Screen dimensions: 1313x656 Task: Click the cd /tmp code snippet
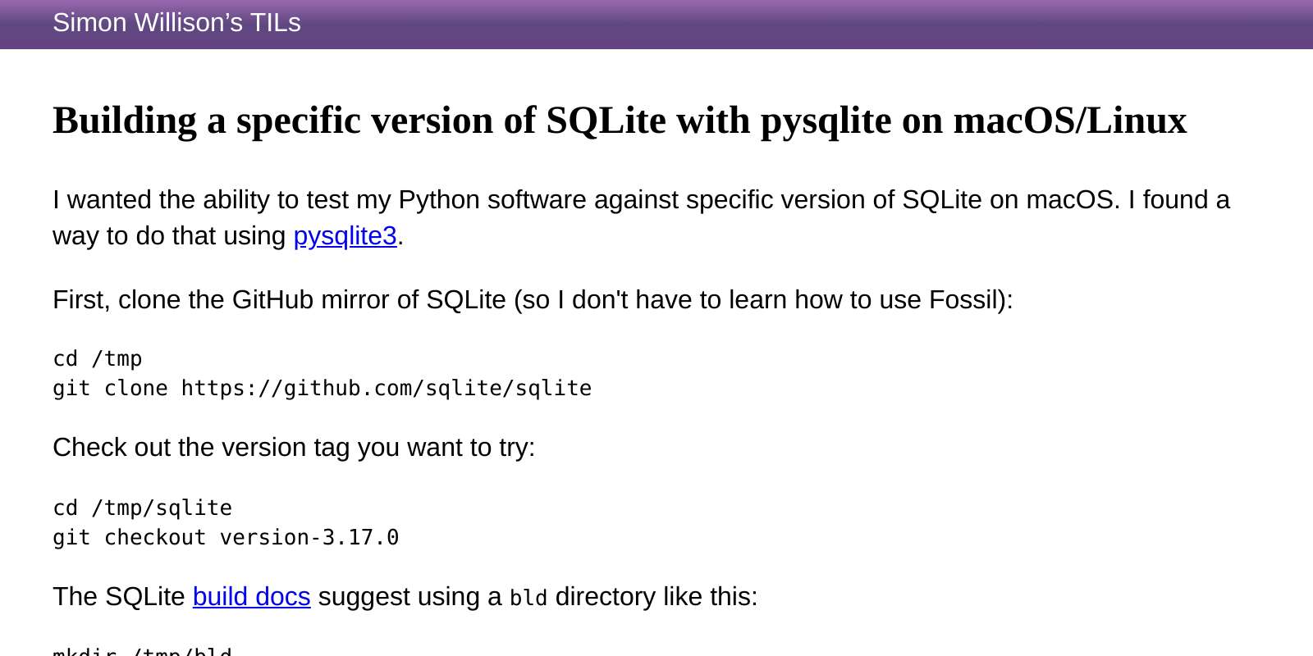(x=97, y=358)
